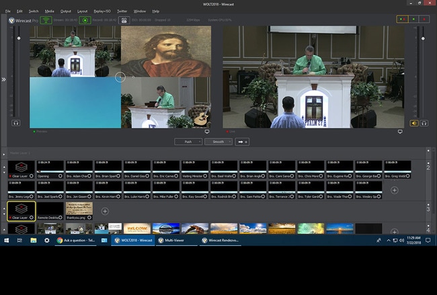Open the Push transition dropdown
The image size is (437, 295).
tap(188, 142)
